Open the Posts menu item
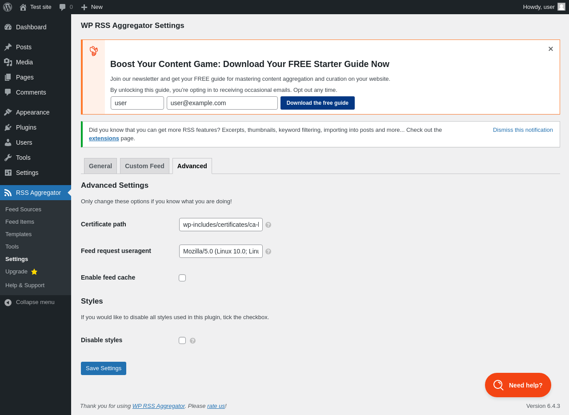 tap(36, 47)
